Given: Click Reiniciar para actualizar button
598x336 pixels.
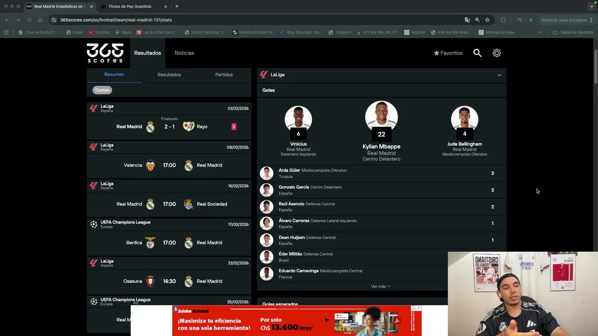Looking at the screenshot, I should (x=564, y=20).
